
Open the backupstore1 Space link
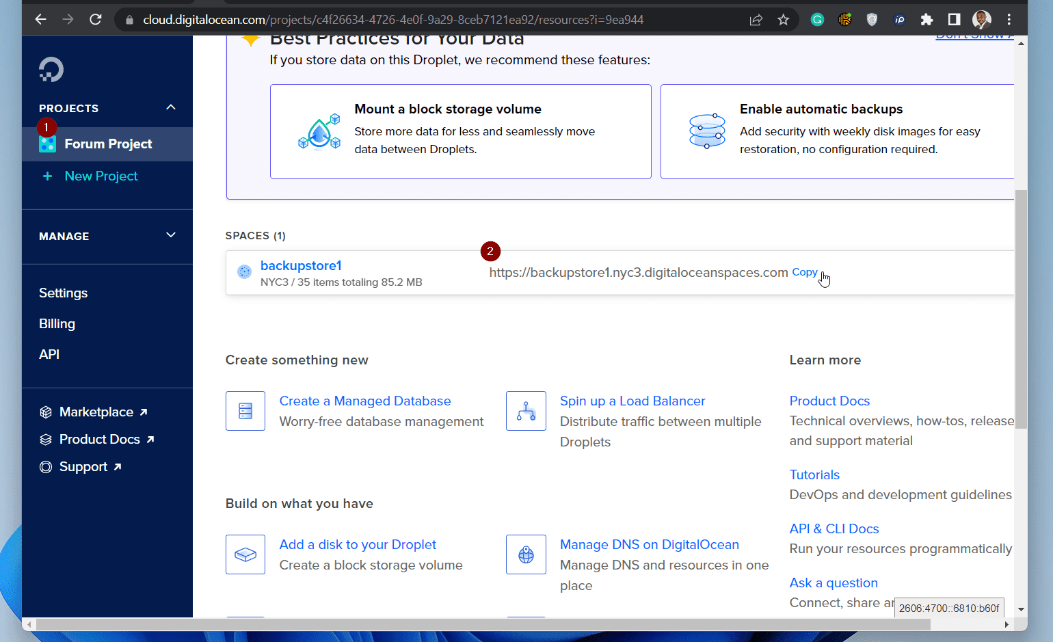(x=301, y=265)
